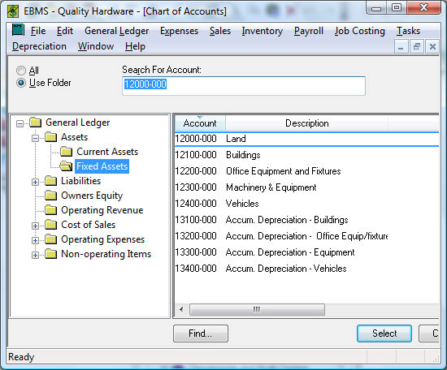Open the Depreciation menu
447x370 pixels.
(x=39, y=46)
